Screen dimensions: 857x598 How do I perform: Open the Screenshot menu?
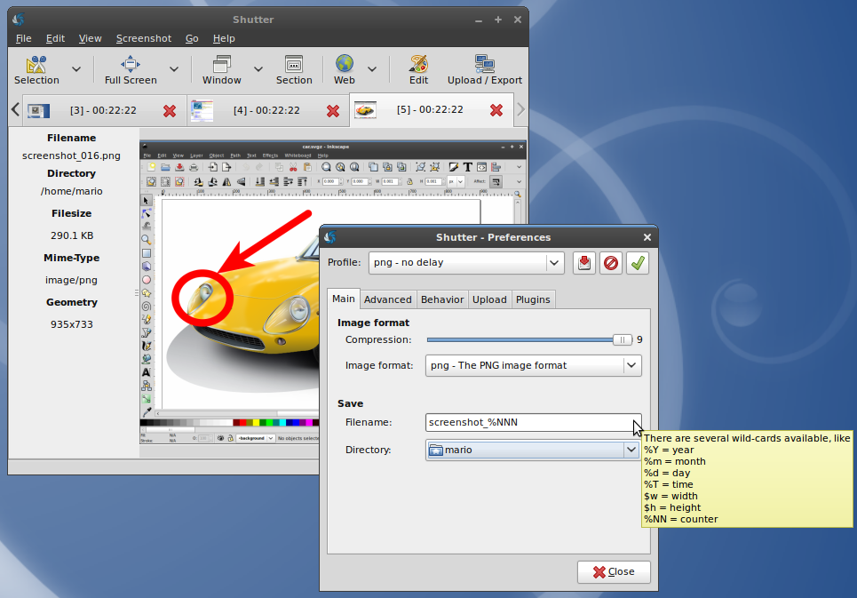point(144,38)
